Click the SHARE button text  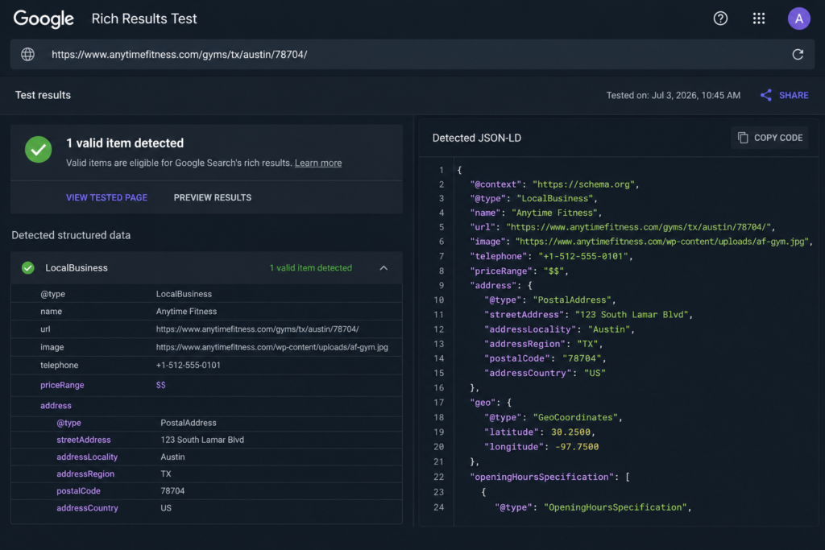[x=794, y=95]
